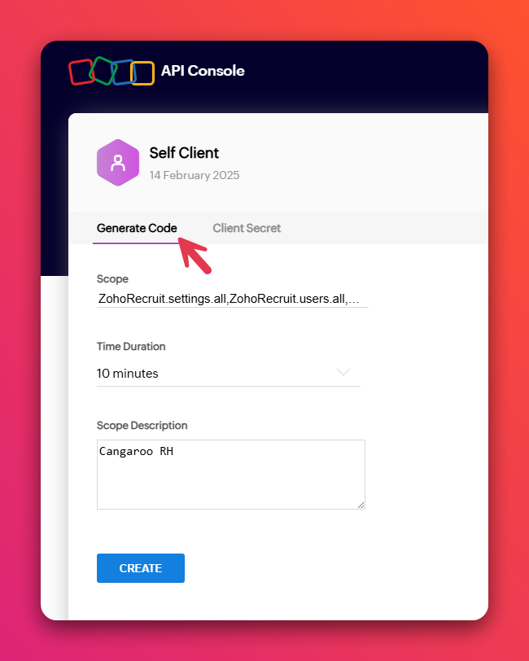The image size is (529, 661).
Task: Click the green square of Zoho logo
Action: pyautogui.click(x=103, y=71)
